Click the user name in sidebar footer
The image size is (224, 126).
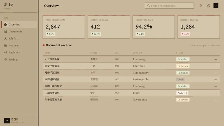15,119
